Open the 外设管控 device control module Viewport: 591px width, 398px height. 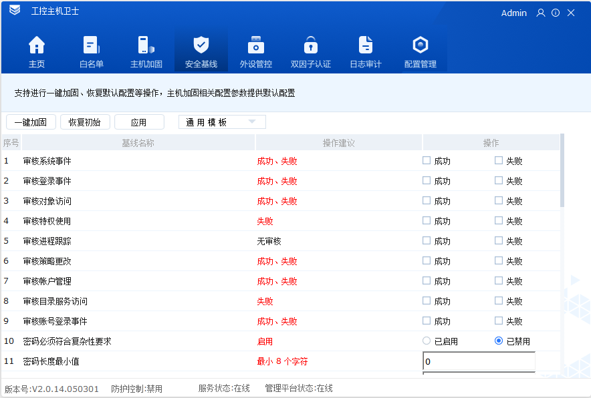pyautogui.click(x=256, y=50)
